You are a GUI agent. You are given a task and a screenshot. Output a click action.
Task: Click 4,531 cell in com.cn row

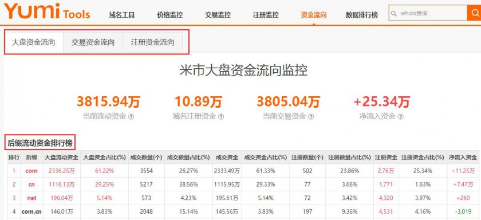386,211
